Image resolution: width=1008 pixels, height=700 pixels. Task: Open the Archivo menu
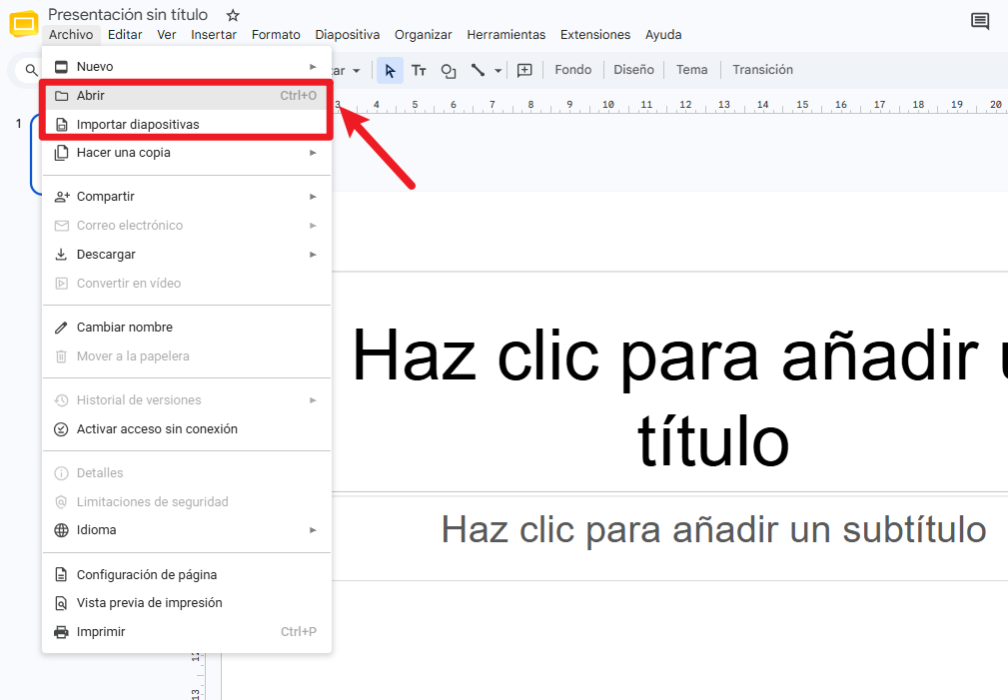(x=71, y=35)
